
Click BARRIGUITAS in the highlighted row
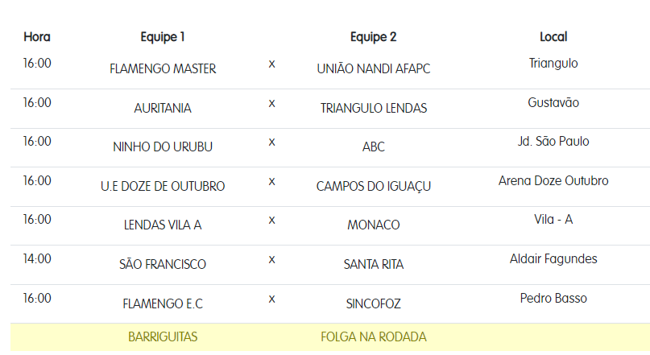[x=163, y=336]
